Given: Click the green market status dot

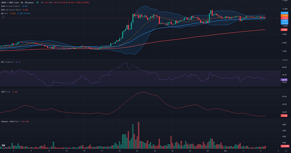Looking at the screenshot, I should pos(37,3).
